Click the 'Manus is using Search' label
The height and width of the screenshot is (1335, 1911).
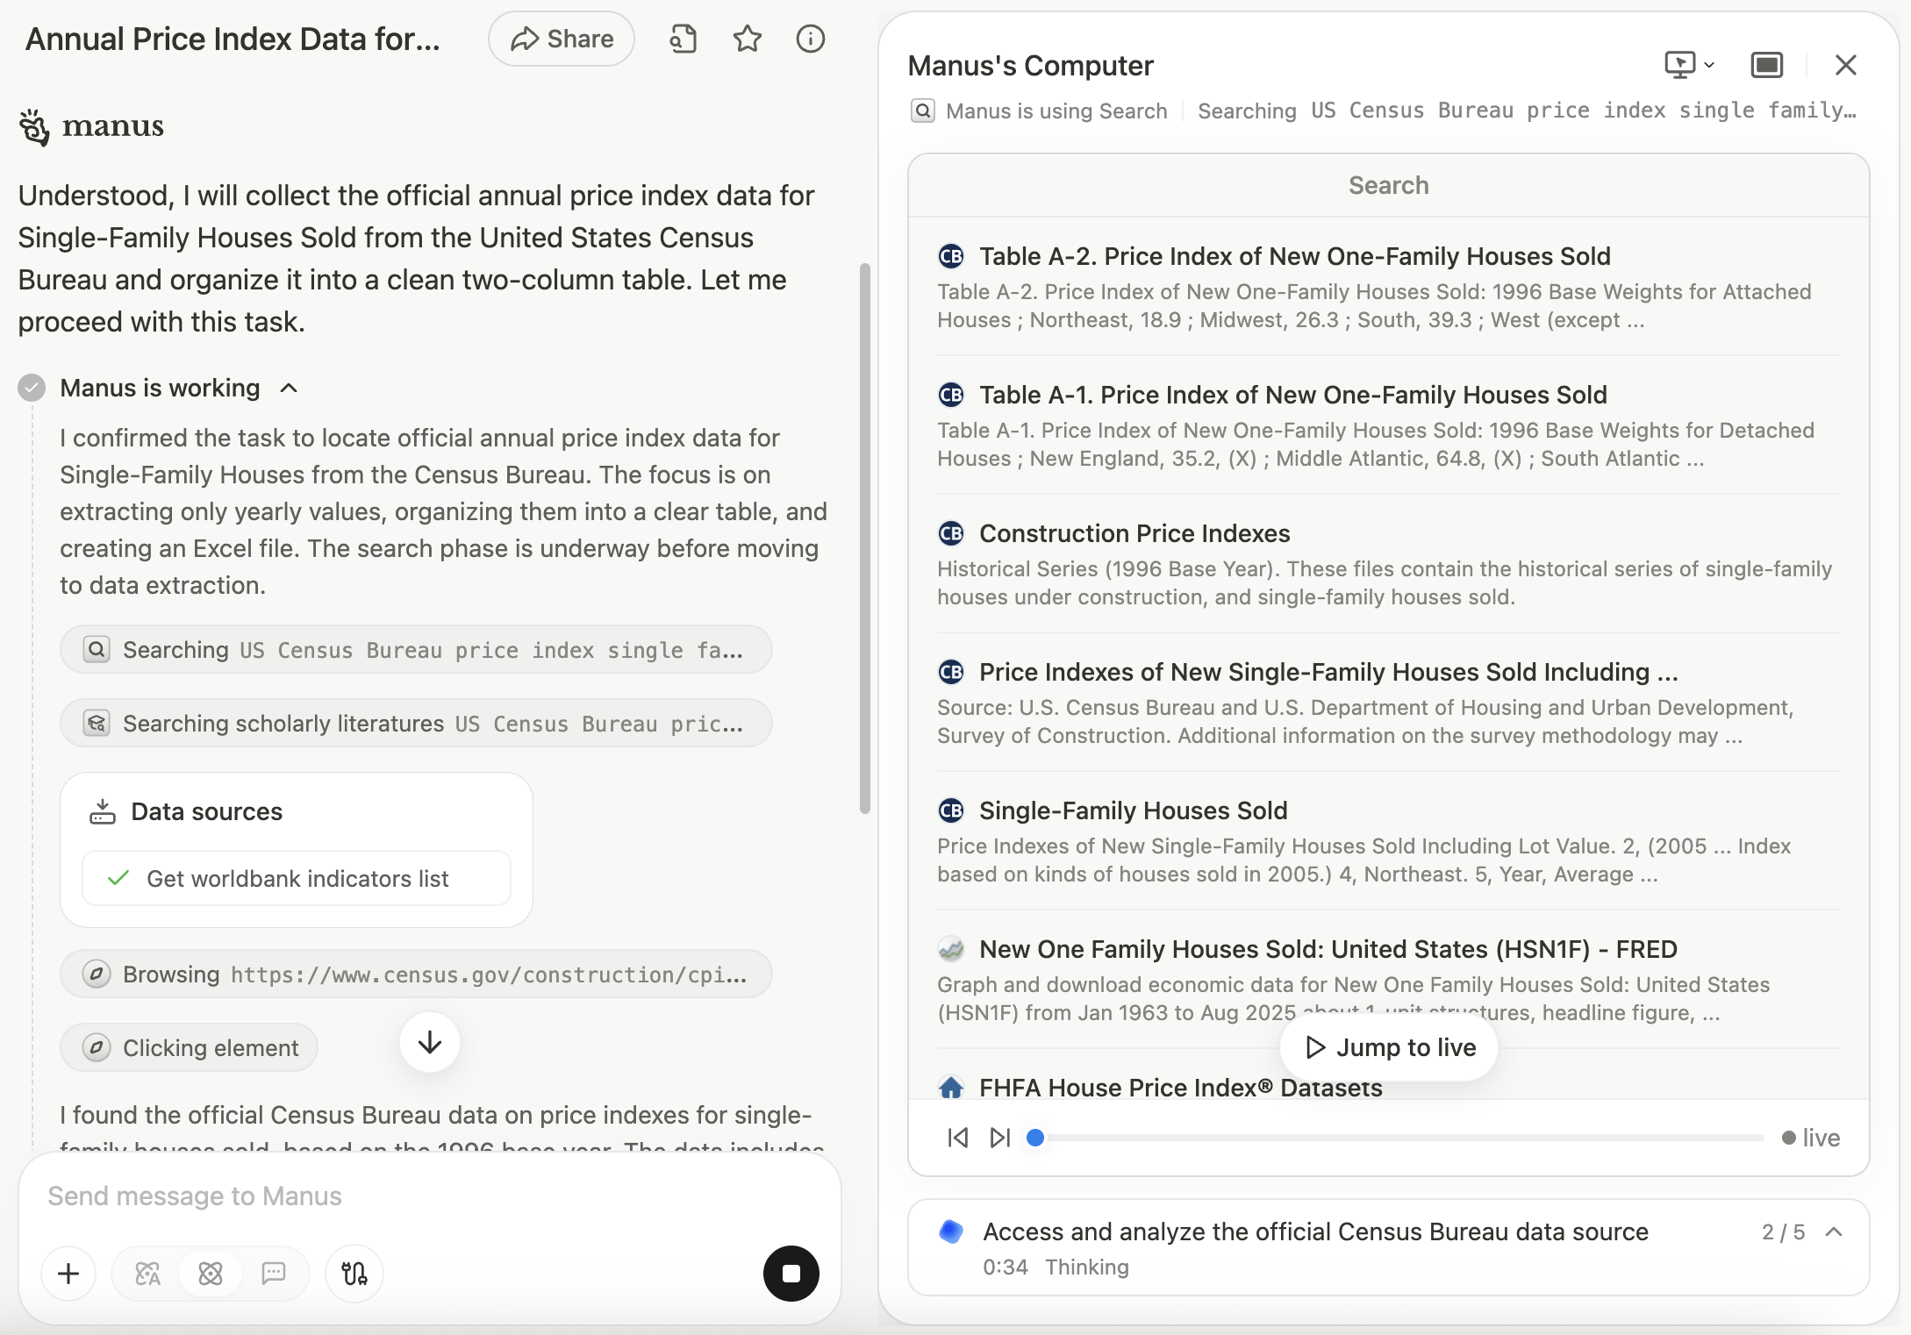pos(1056,111)
